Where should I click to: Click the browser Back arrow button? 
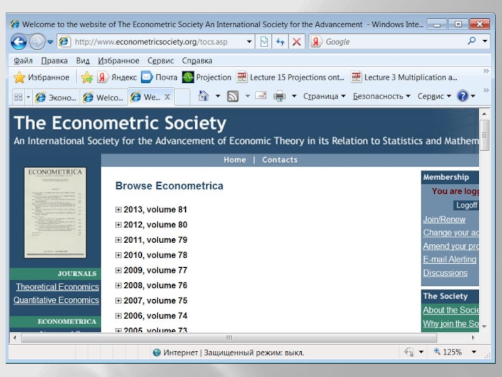(x=19, y=42)
